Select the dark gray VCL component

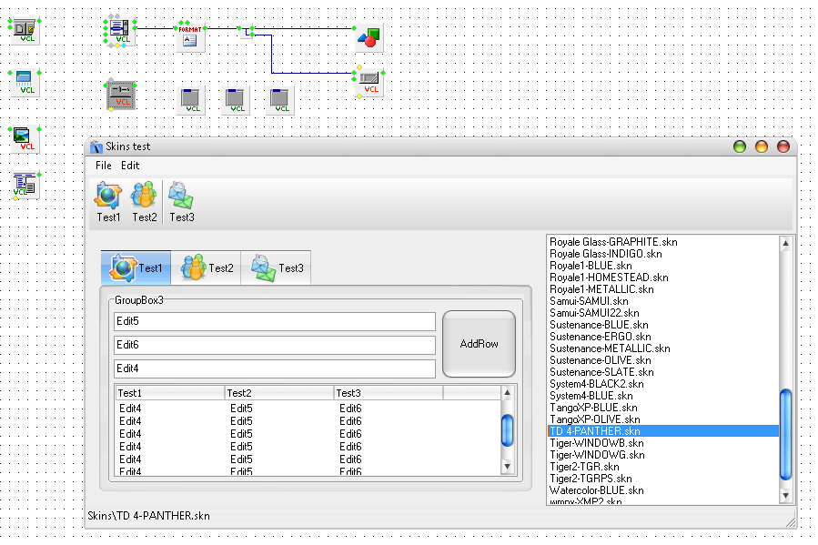pyautogui.click(x=121, y=95)
